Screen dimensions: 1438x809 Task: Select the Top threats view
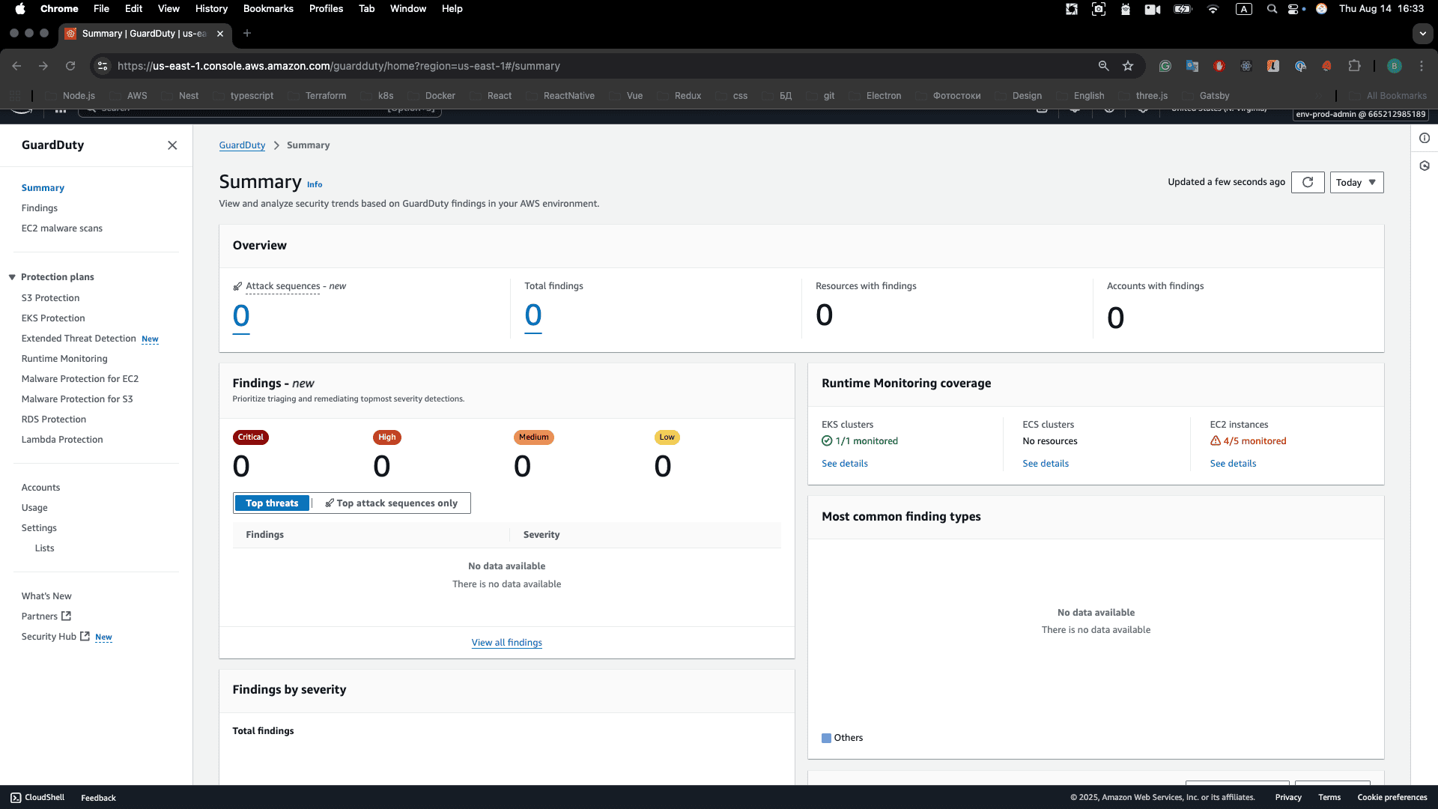coord(272,503)
